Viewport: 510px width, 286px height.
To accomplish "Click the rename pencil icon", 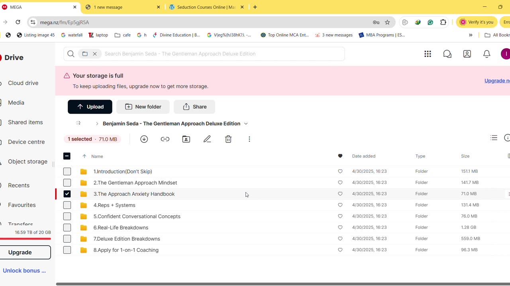I will 207,139.
